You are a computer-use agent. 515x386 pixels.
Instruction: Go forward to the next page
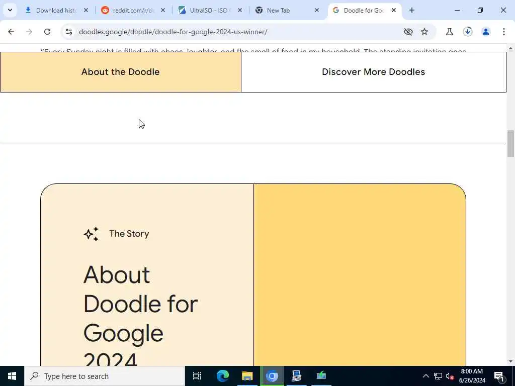[x=29, y=32]
